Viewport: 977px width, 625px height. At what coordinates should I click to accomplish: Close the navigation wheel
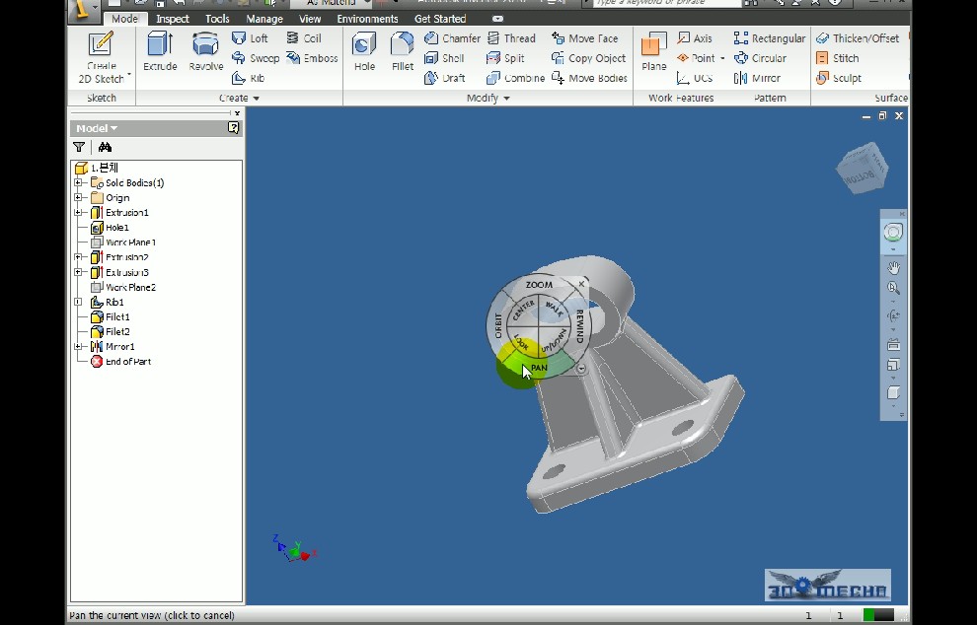[x=581, y=284]
